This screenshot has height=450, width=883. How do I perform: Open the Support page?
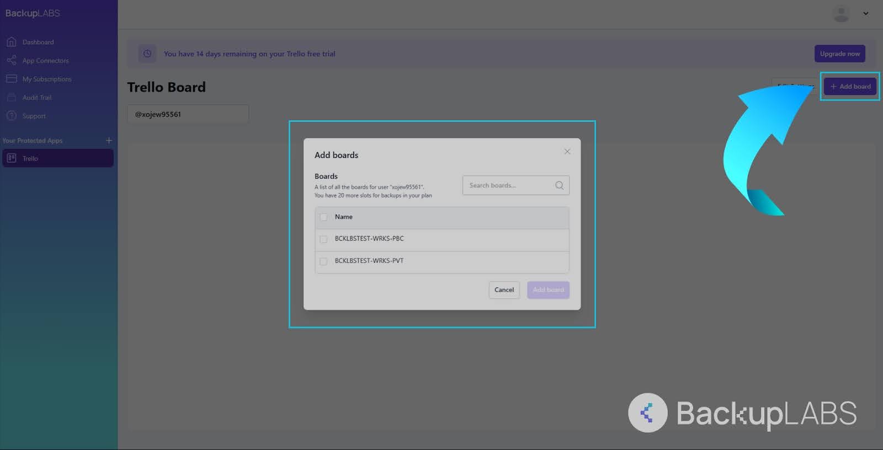(x=34, y=116)
